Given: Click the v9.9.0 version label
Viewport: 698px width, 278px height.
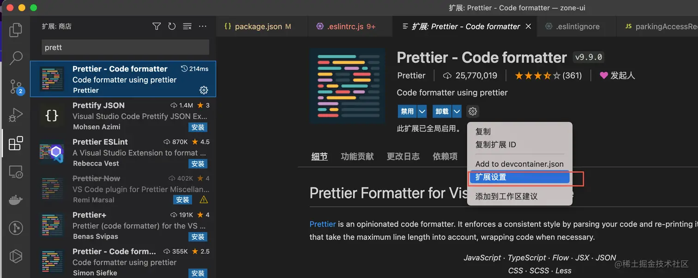Looking at the screenshot, I should (x=589, y=57).
